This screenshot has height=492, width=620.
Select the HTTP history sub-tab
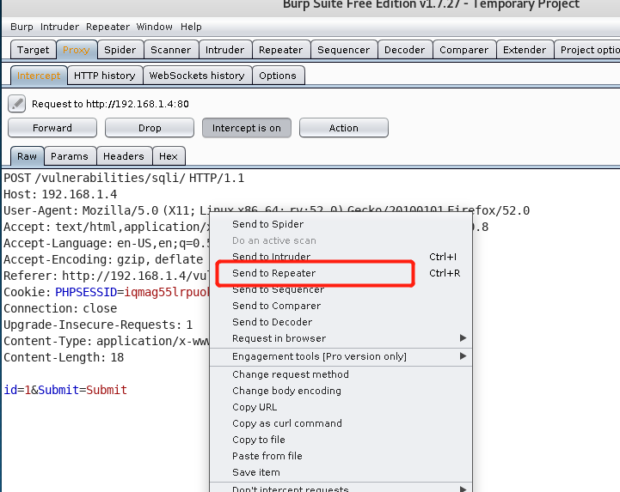[x=105, y=76]
